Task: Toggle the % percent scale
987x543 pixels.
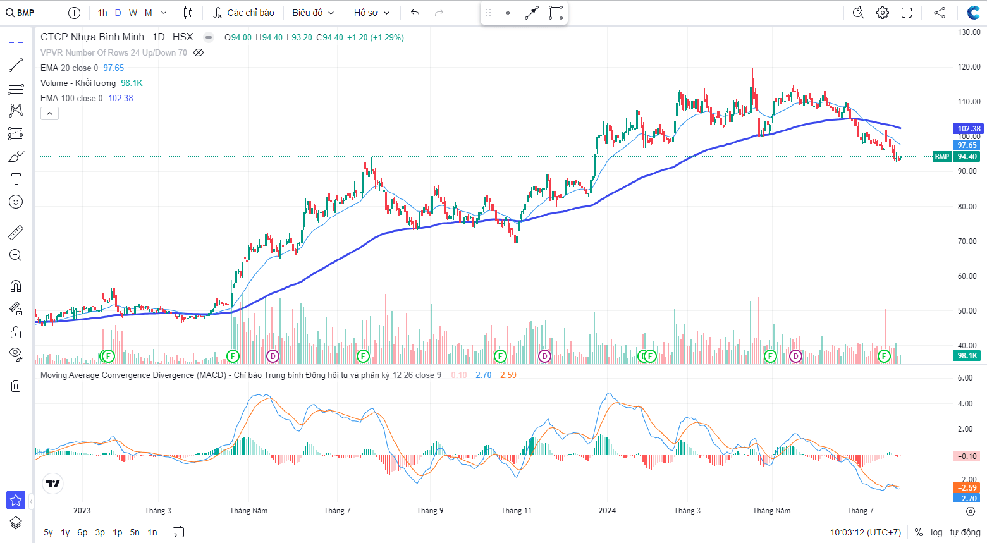Action: pos(919,532)
